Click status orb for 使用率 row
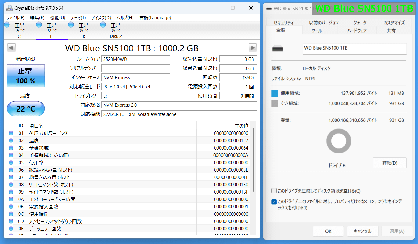 click(x=11, y=163)
